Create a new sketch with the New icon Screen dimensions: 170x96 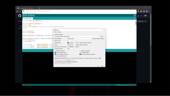point(29,15)
